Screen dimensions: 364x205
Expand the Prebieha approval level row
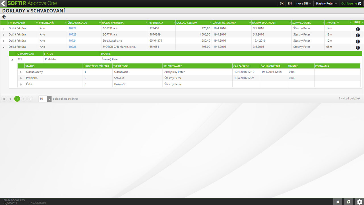21,78
